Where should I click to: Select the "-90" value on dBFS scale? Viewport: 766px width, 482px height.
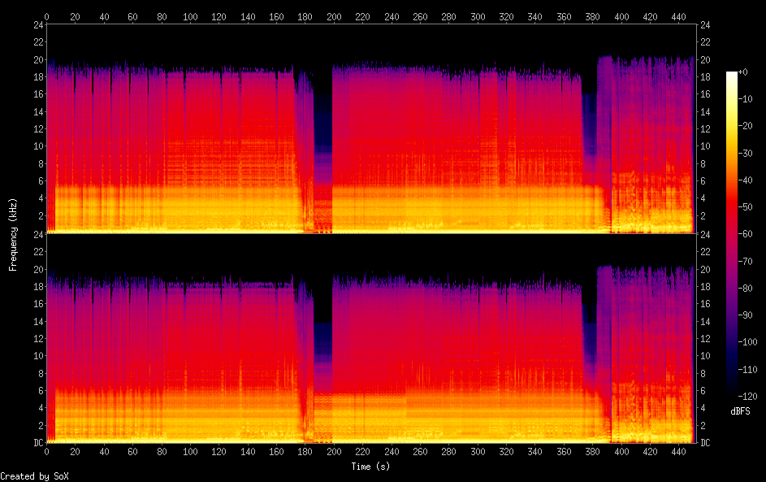(x=746, y=315)
